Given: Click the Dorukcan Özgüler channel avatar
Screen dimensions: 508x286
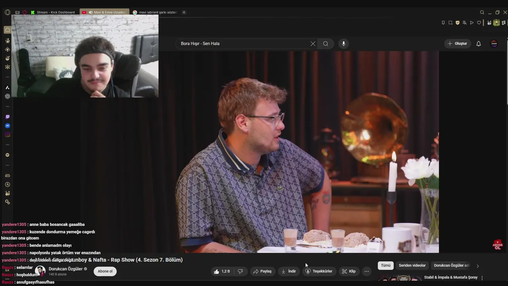Looking at the screenshot, I should coord(40,271).
